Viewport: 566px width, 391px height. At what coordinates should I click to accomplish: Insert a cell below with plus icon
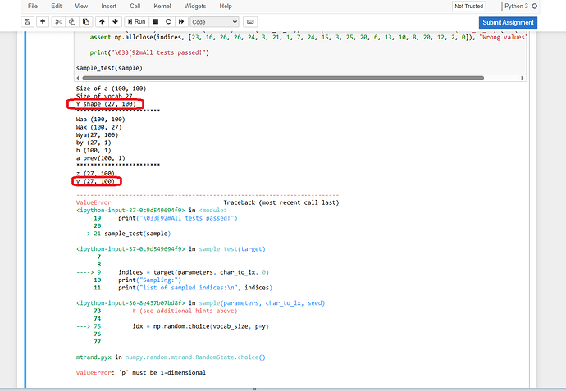43,21
